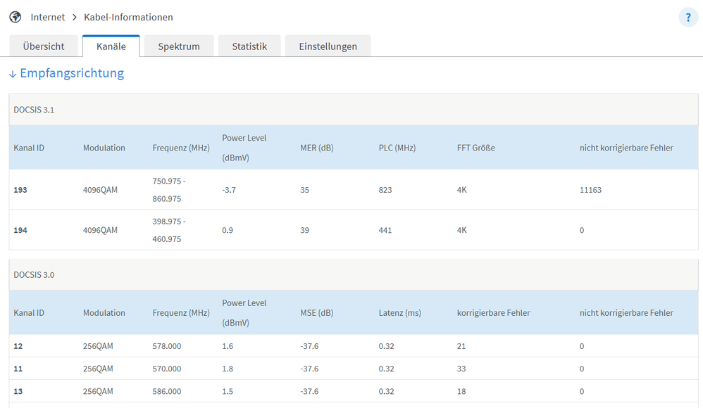Screen dimensions: 703x408
Task: Click the Kabel-Informationen breadcrumb
Action: coord(128,17)
